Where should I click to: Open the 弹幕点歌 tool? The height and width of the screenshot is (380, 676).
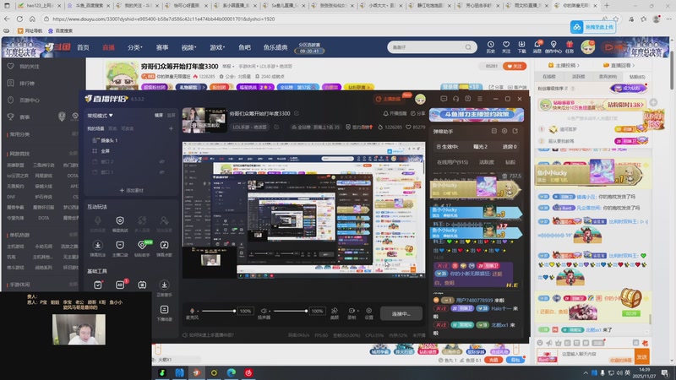(164, 248)
